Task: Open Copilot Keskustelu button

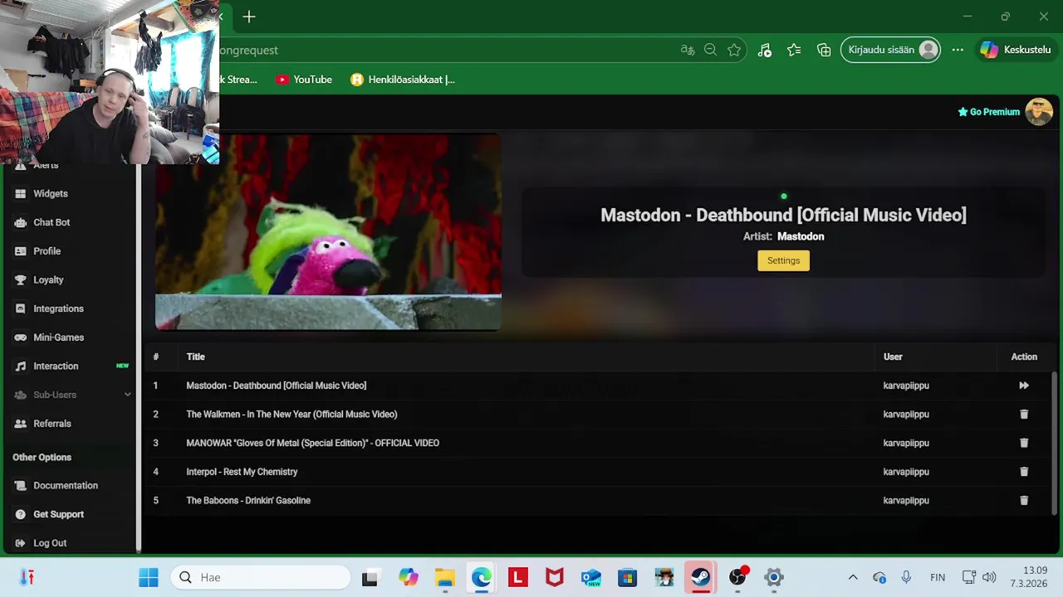Action: tap(1016, 50)
